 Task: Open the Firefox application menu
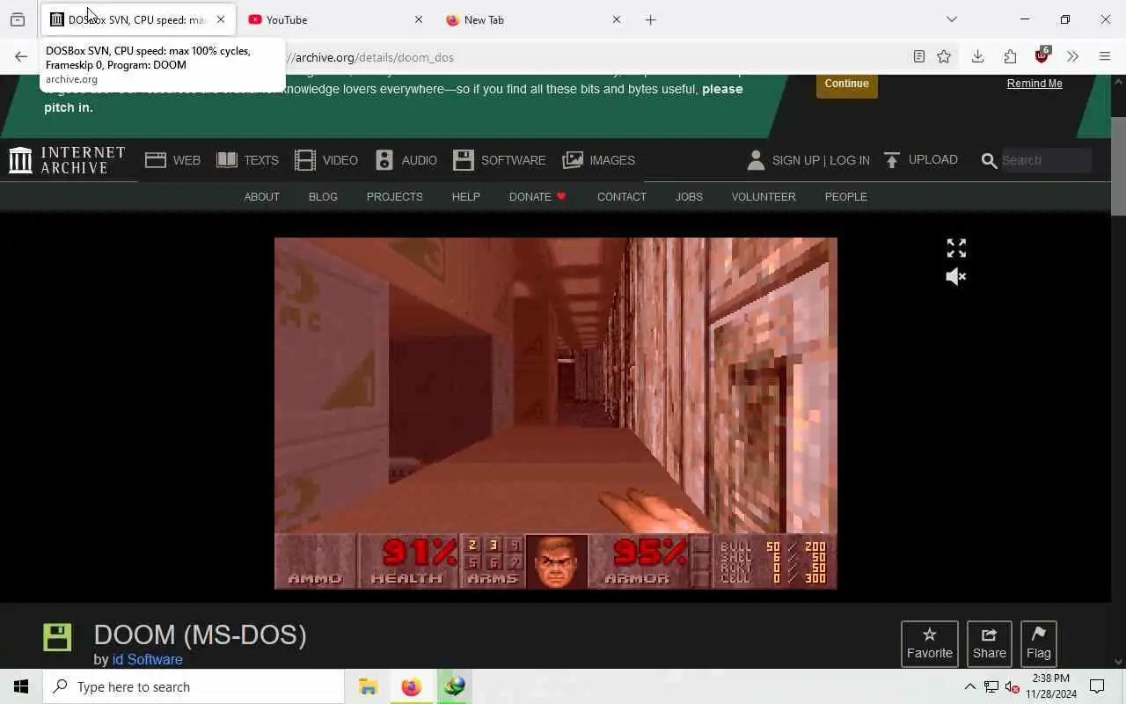pyautogui.click(x=1105, y=57)
